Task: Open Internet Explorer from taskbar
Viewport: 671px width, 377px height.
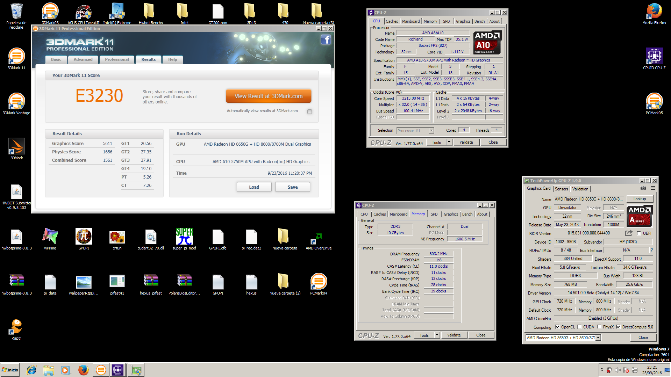Action: click(31, 370)
